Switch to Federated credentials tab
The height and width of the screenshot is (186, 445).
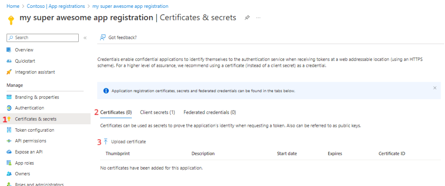tap(210, 112)
